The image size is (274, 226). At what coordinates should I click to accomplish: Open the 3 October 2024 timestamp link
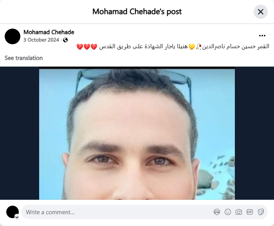[41, 40]
